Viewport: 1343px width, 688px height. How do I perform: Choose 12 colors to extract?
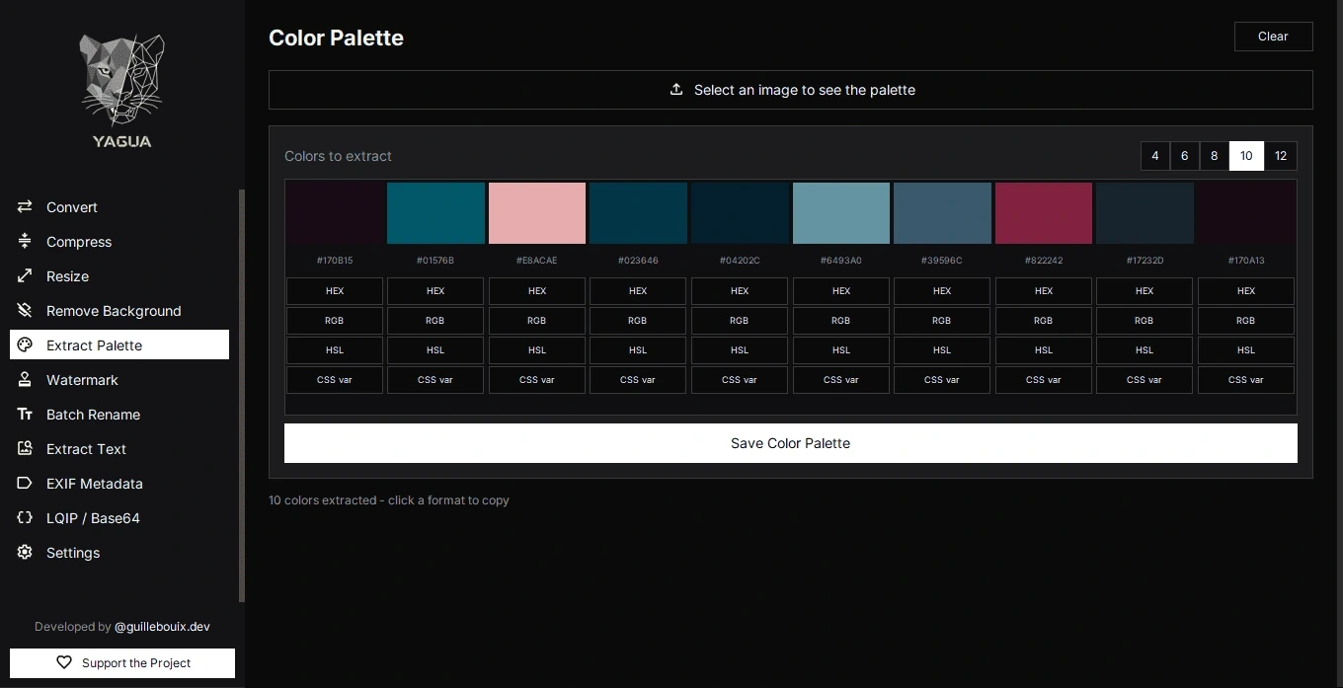pos(1281,156)
